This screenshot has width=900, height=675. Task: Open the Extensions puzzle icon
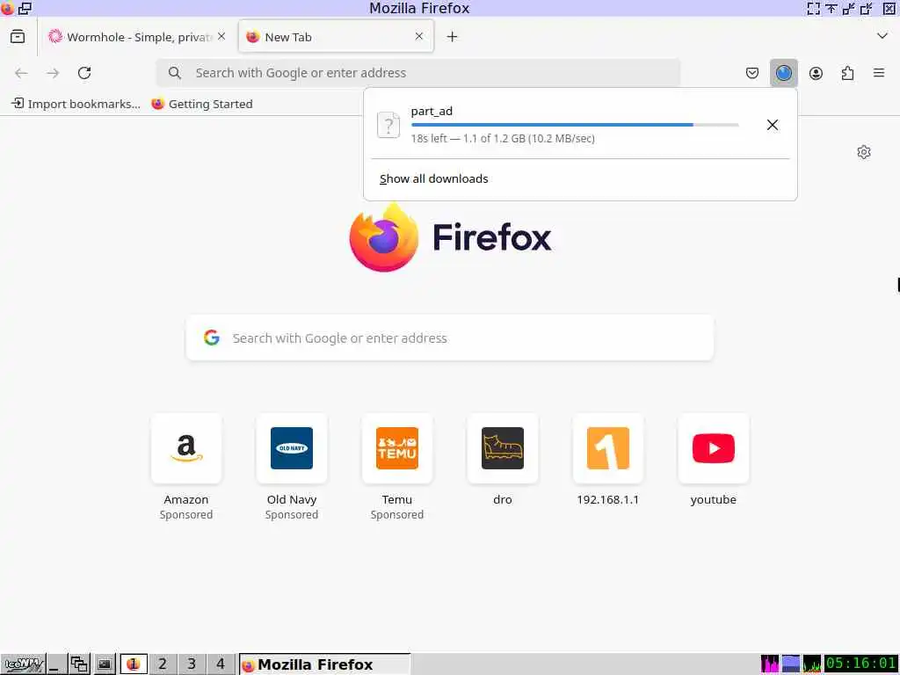click(x=847, y=73)
